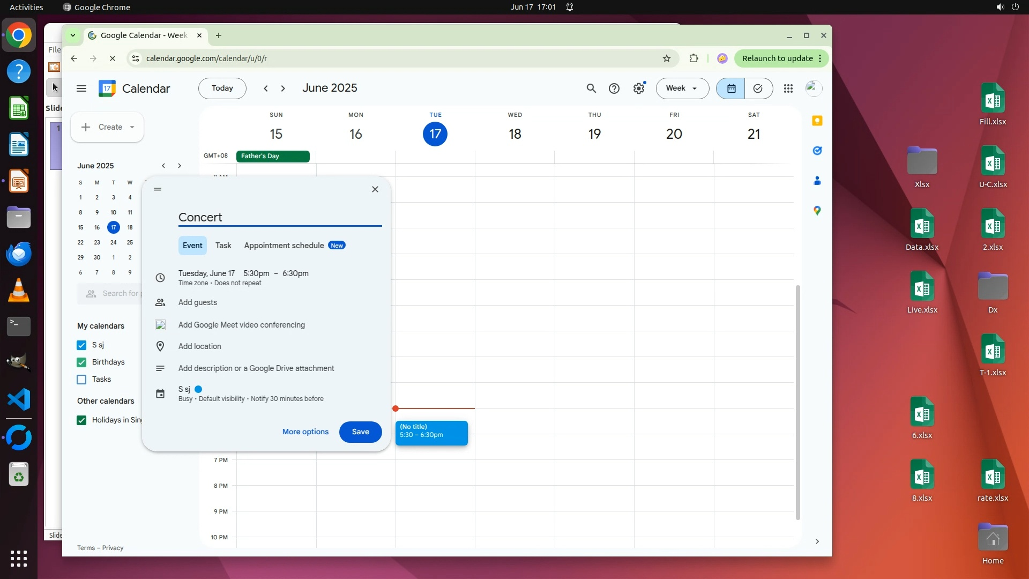
Task: Click the blue calendar color dot
Action: (x=198, y=389)
